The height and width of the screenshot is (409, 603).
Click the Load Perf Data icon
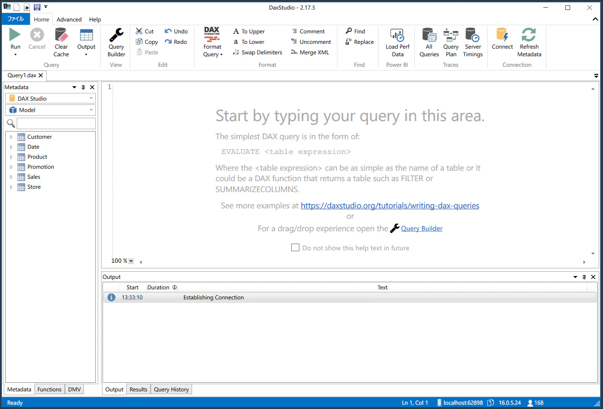tap(398, 35)
